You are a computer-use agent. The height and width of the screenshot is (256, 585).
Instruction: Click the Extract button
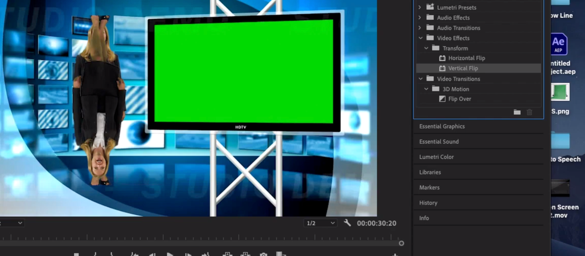tap(245, 254)
